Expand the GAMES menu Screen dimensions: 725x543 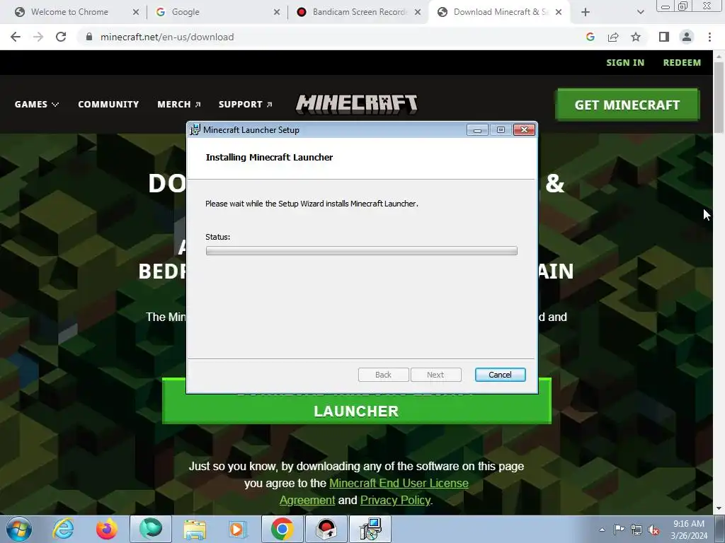(37, 105)
